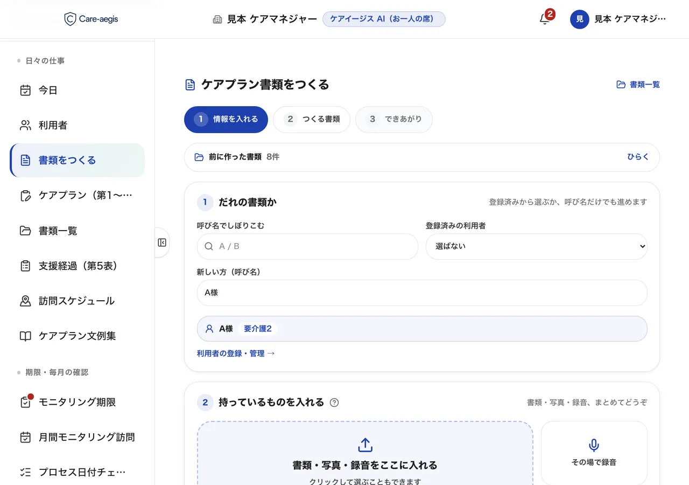
Task: Click the 訪問スケジュール map pin icon
Action: [25, 301]
